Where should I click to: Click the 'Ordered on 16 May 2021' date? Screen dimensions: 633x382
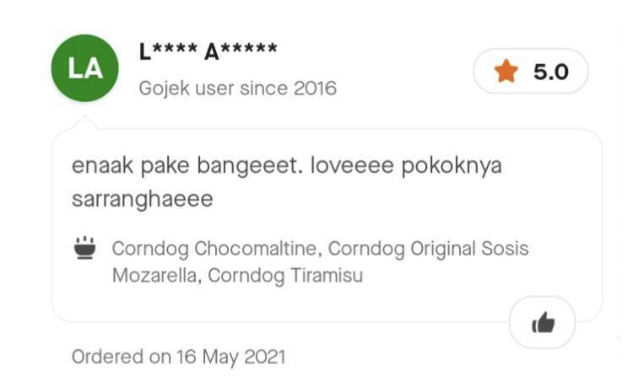pyautogui.click(x=178, y=357)
